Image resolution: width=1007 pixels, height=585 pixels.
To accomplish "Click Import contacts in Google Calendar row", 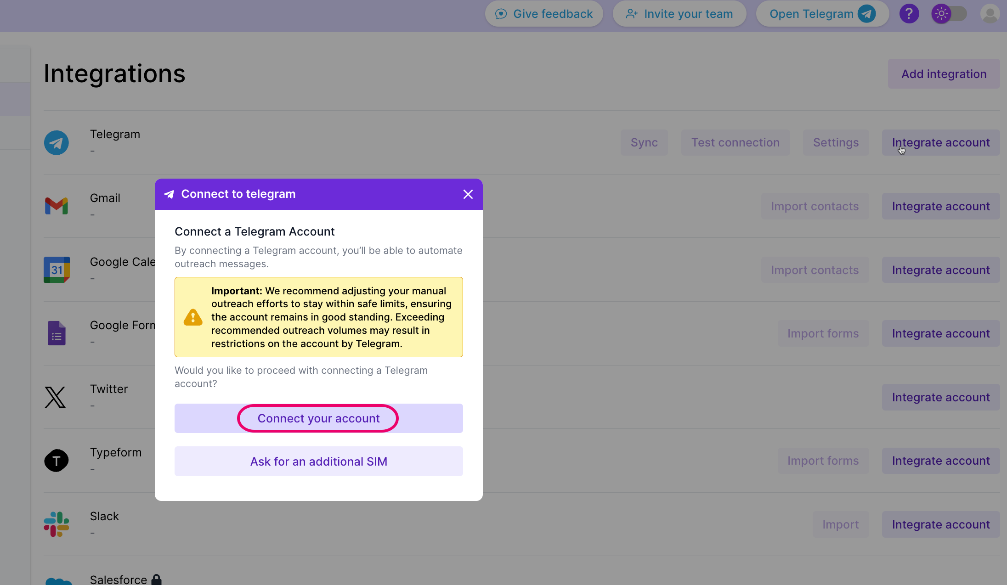I will coord(815,270).
